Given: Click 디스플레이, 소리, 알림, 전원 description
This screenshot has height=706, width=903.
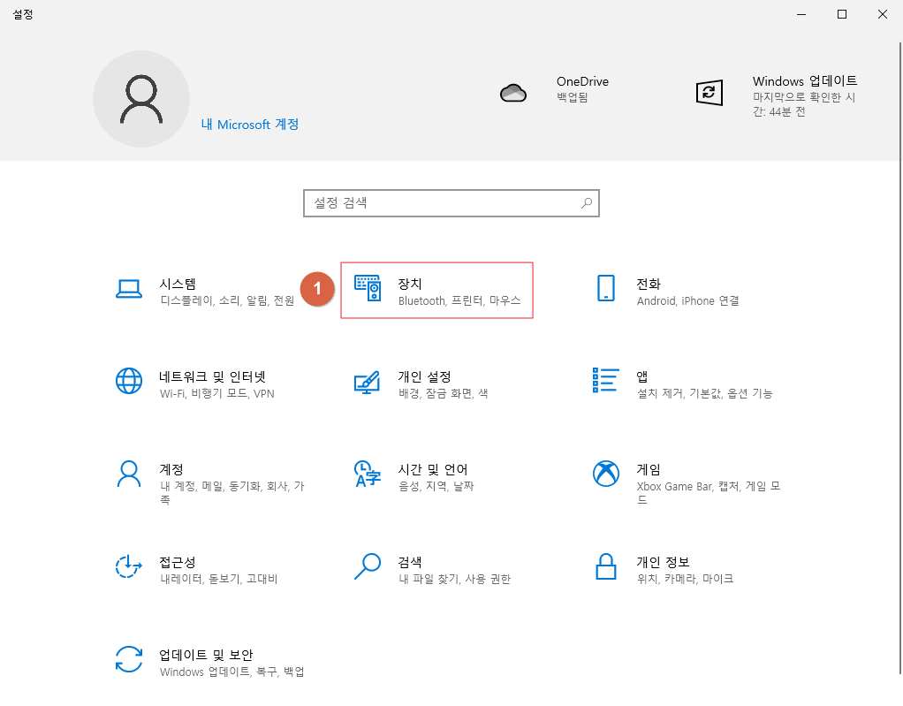Looking at the screenshot, I should coord(227,300).
